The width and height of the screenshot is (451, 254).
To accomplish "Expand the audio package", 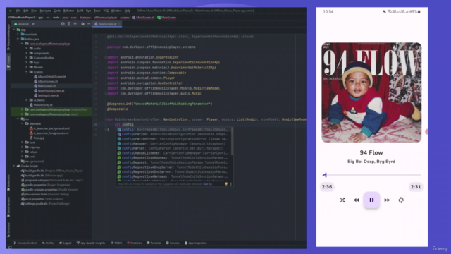I will tap(27, 49).
